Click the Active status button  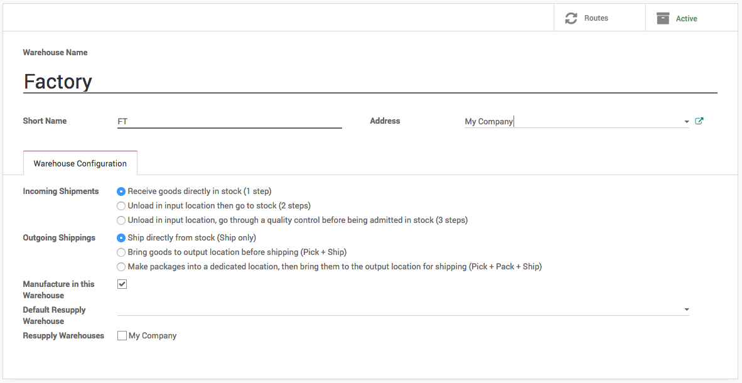(686, 19)
